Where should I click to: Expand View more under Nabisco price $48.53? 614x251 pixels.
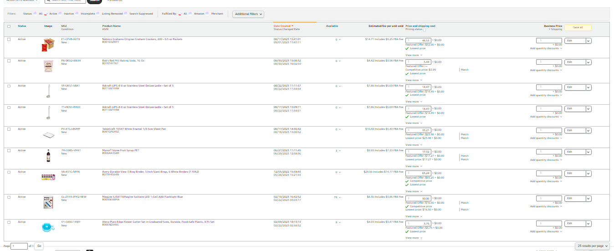coord(414,55)
